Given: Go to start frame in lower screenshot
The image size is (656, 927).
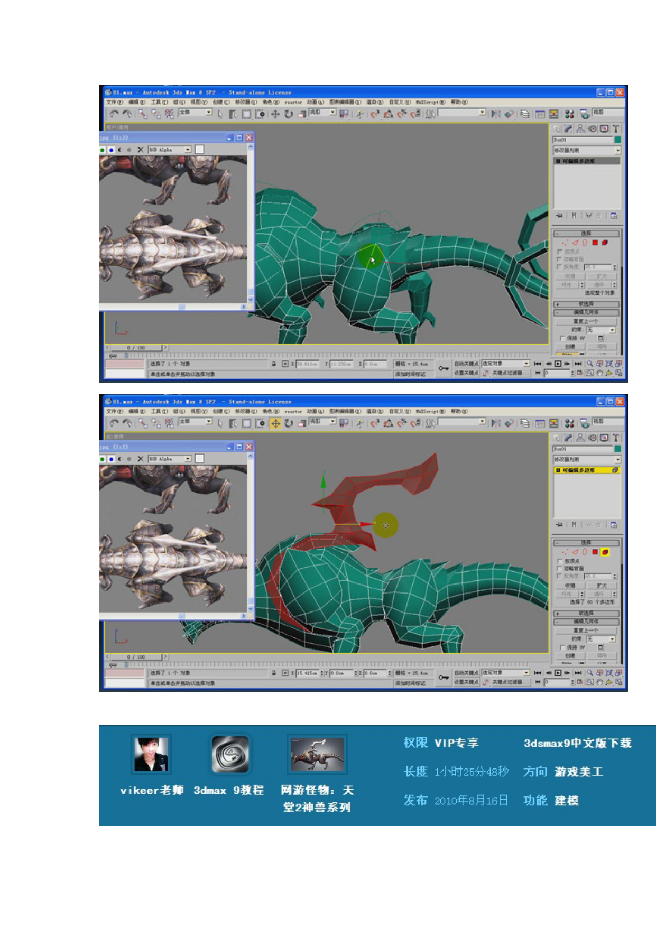Looking at the screenshot, I should [x=538, y=673].
